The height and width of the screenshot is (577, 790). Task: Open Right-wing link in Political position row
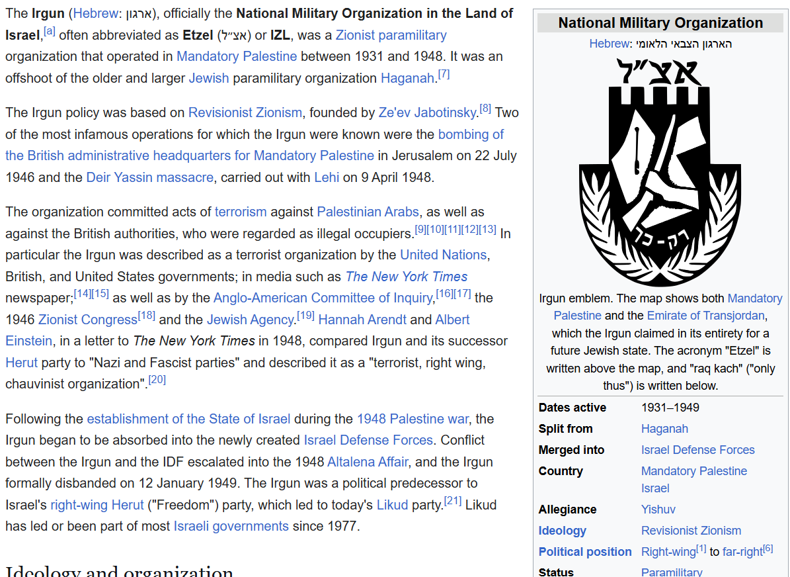click(668, 553)
